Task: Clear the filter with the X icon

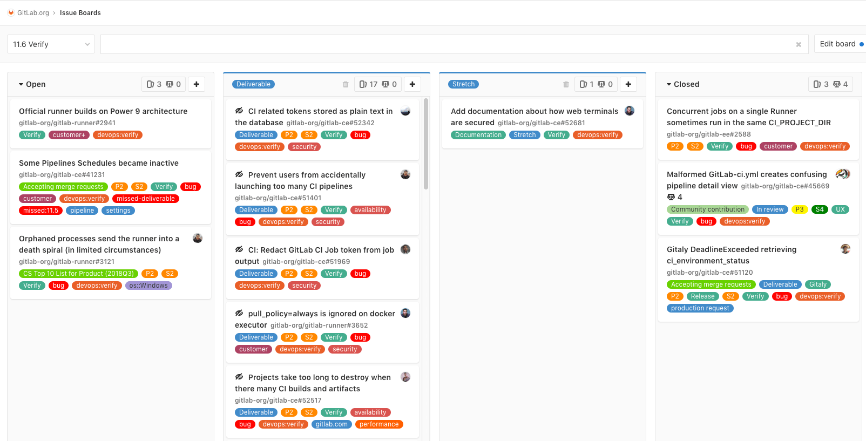Action: pos(799,45)
